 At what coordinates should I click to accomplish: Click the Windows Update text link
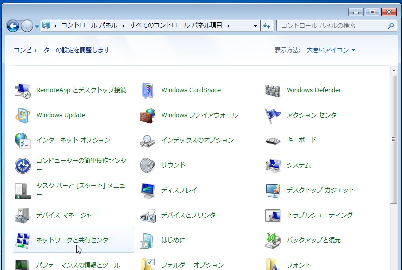61,115
